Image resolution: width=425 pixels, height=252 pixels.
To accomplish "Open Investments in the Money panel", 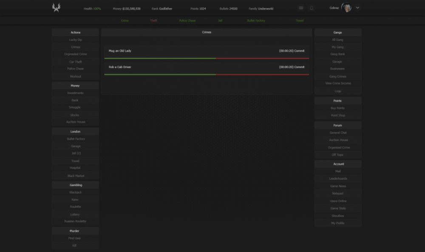I will pyautogui.click(x=76, y=93).
